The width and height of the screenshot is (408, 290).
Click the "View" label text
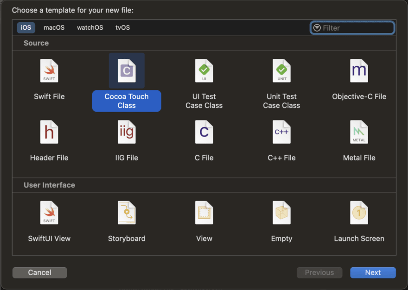coord(204,239)
